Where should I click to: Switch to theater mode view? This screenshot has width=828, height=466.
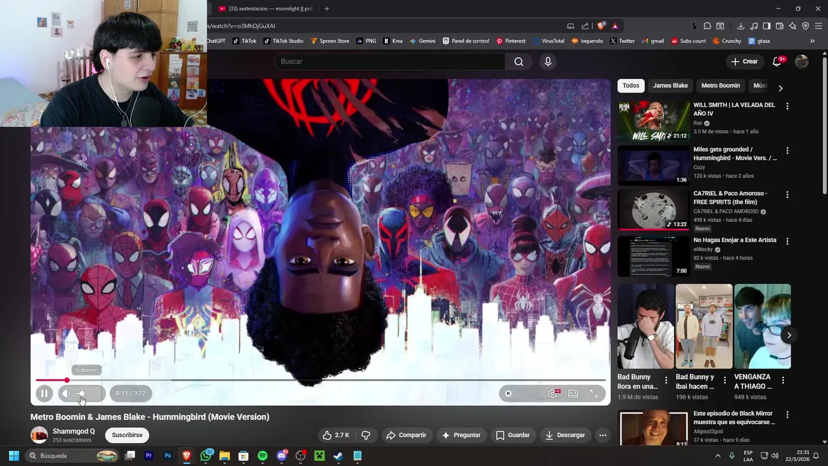tap(573, 393)
